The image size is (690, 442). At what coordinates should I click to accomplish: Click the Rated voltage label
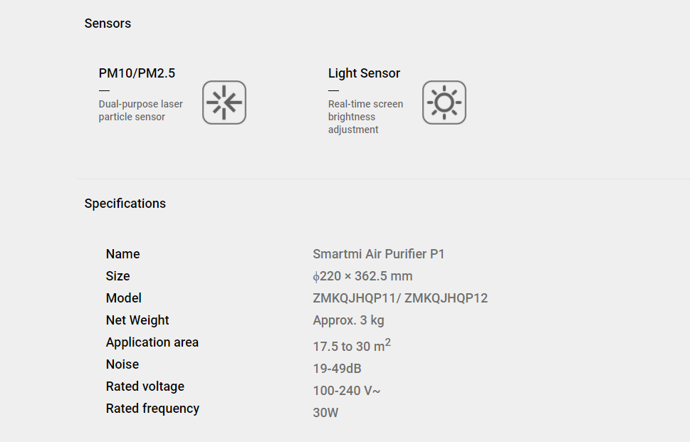click(x=145, y=386)
